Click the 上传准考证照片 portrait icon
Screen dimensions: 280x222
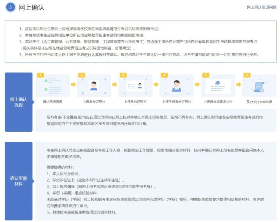[94, 86]
